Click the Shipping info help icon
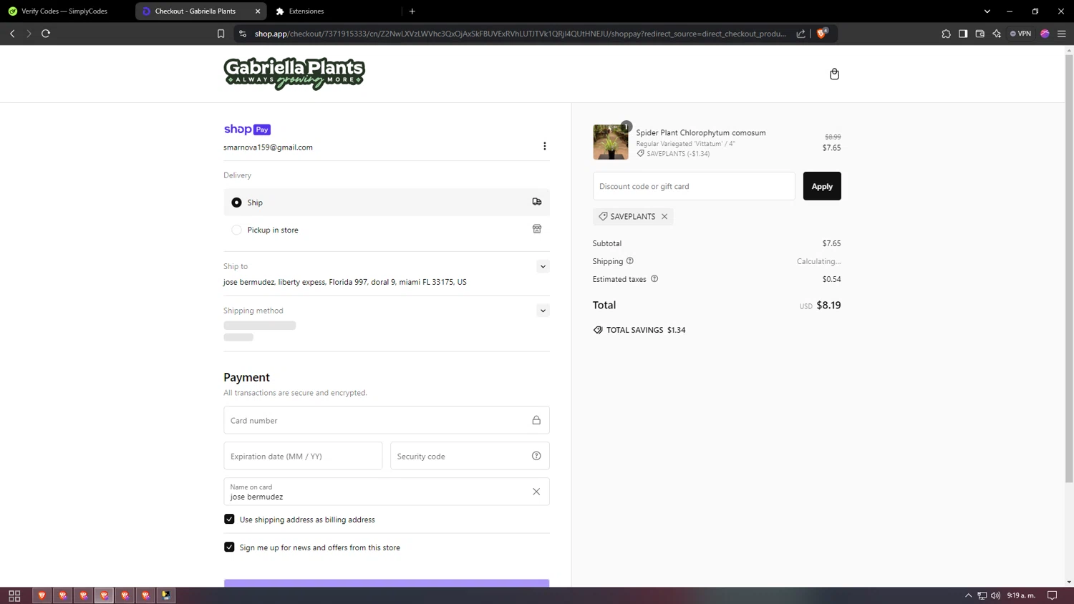 pyautogui.click(x=630, y=261)
